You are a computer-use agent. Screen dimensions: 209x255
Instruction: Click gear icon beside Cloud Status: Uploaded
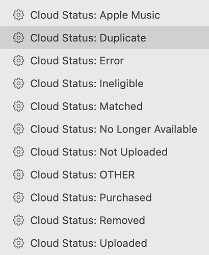pos(18,243)
